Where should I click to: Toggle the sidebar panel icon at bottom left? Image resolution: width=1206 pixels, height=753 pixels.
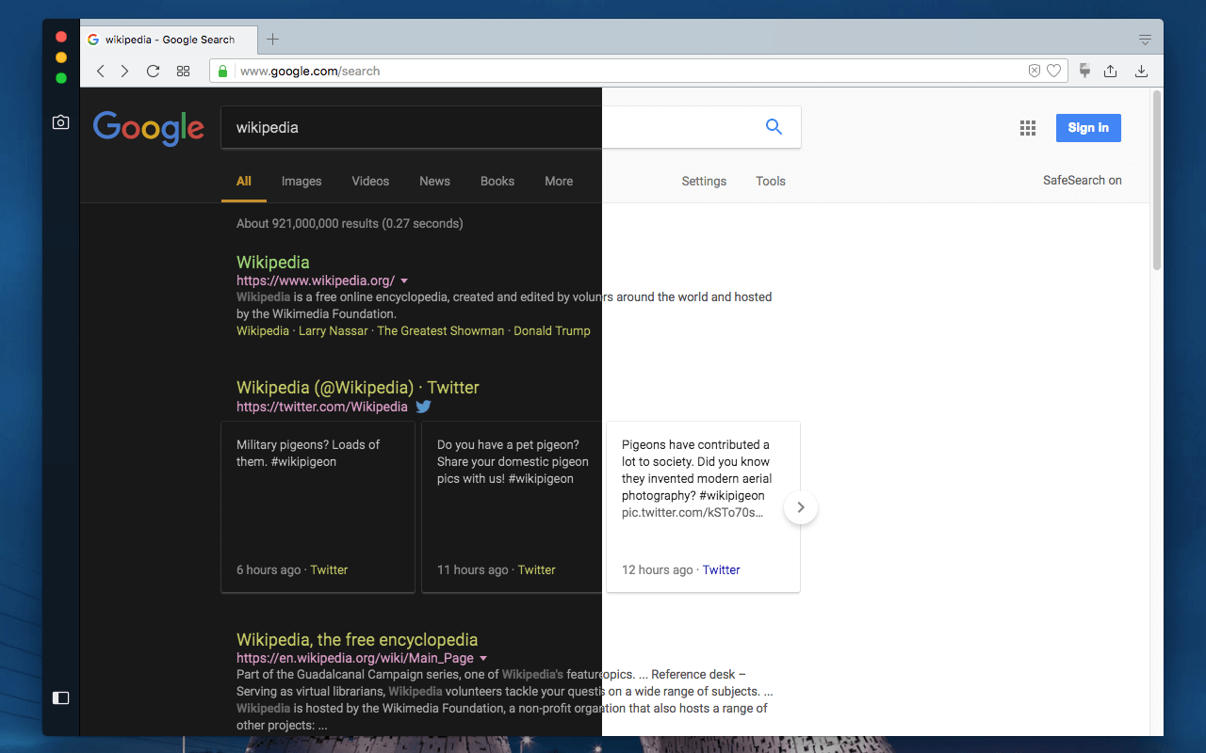point(61,697)
